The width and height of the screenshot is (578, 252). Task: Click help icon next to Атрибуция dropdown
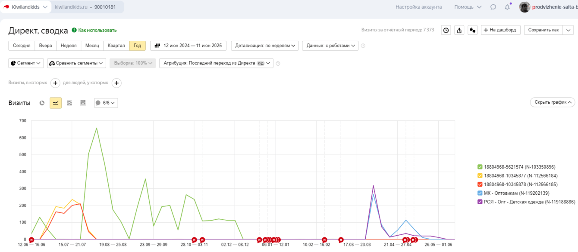pyautogui.click(x=278, y=63)
